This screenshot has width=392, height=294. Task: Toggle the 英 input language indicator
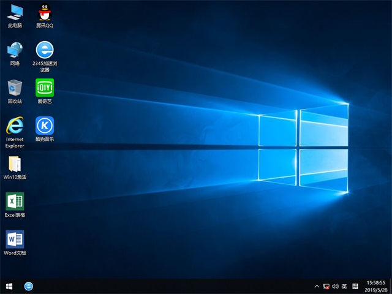click(344, 286)
